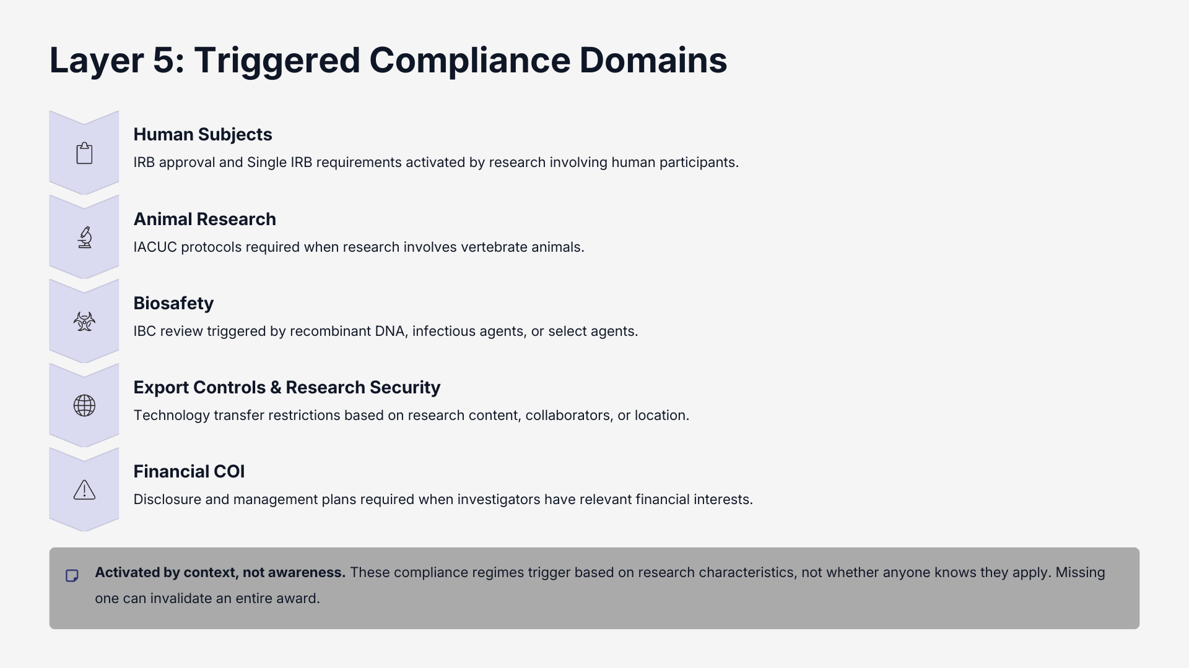Click the Human Subjects heading
Image resolution: width=1189 pixels, height=668 pixels.
pos(203,134)
